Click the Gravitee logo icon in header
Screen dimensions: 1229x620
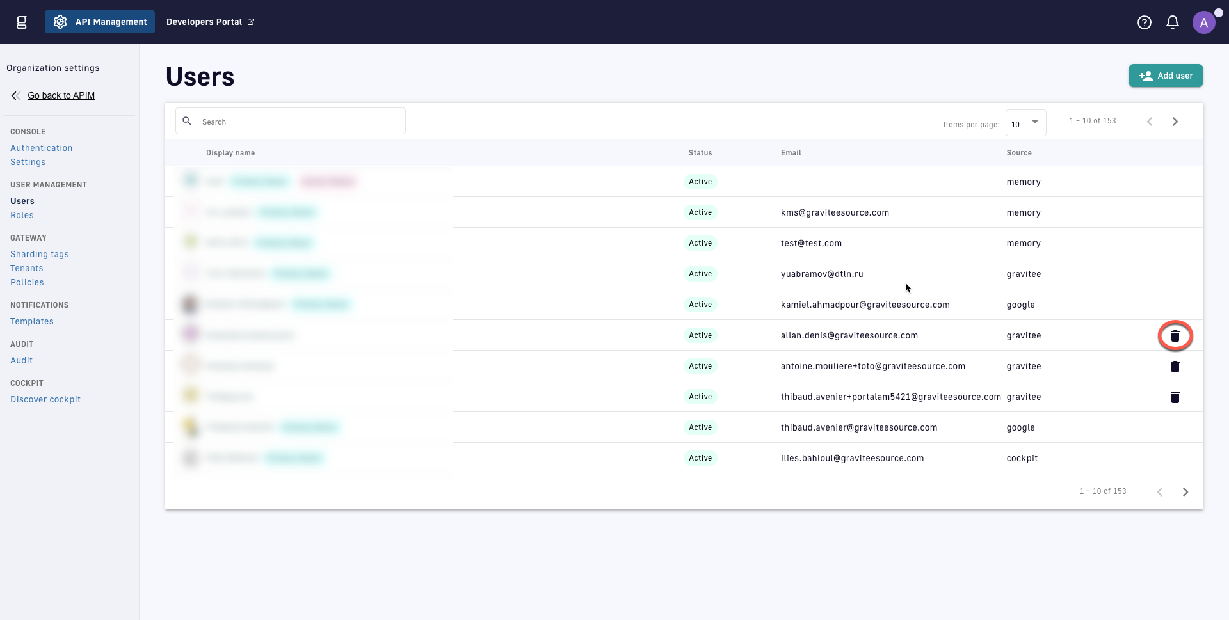pyautogui.click(x=21, y=22)
